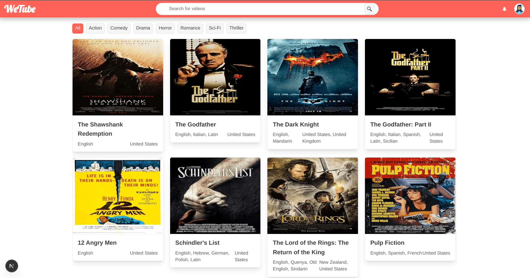Filter videos by Sci-Fi
The height and width of the screenshot is (278, 530).
215,28
